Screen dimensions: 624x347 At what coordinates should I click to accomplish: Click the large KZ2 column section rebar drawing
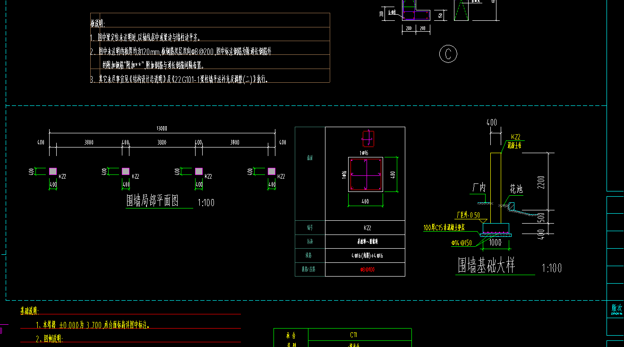click(x=366, y=174)
